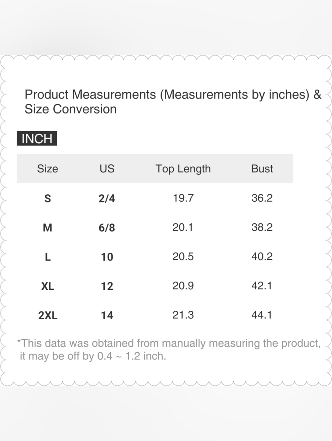The height and width of the screenshot is (441, 332).
Task: Click the 19.7 top length value
Action: click(x=183, y=198)
